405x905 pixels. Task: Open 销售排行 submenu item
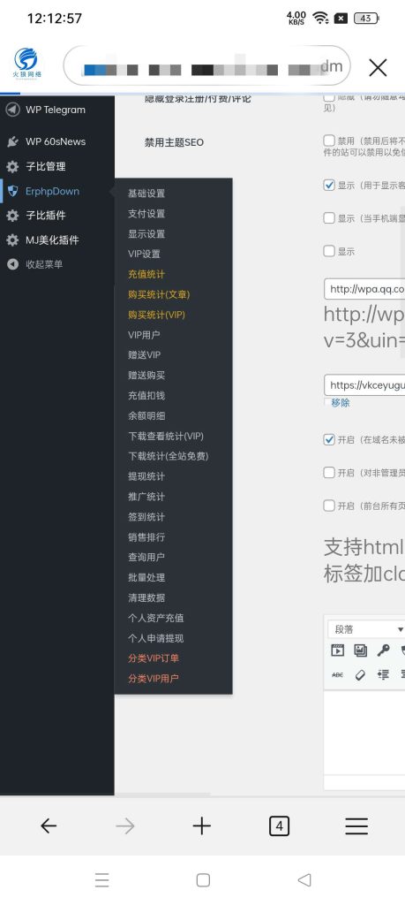click(x=146, y=536)
